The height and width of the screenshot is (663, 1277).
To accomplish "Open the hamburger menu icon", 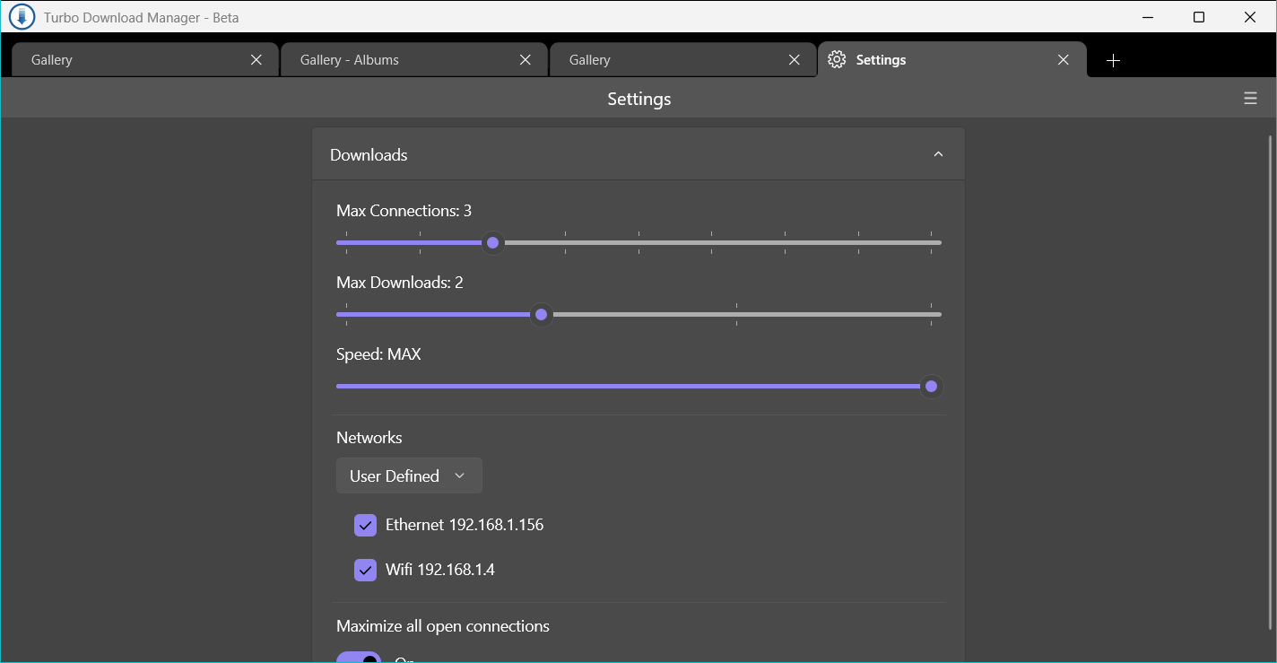I will click(x=1250, y=99).
